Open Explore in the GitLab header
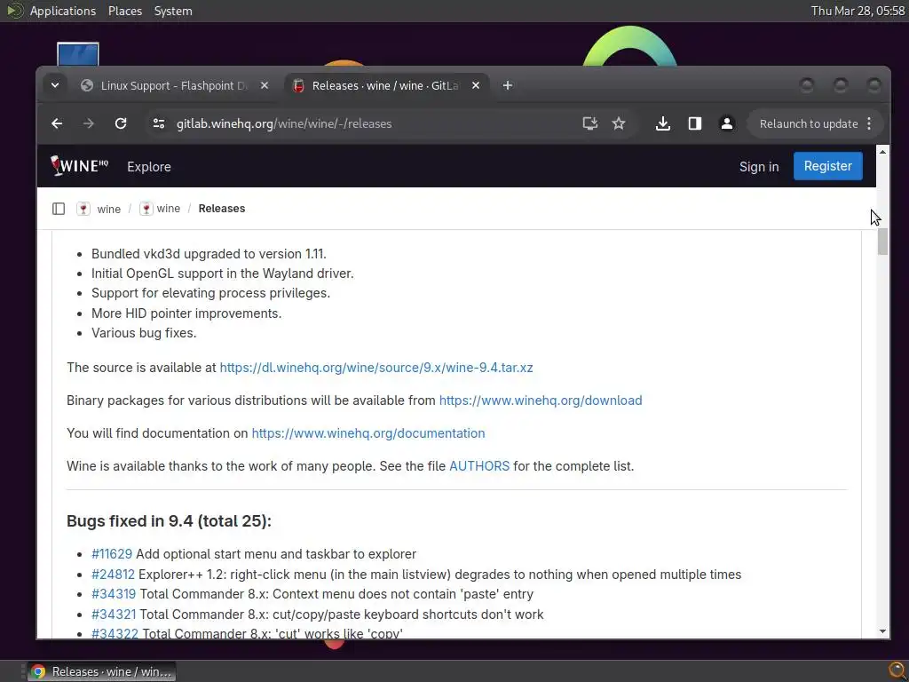 click(x=149, y=166)
